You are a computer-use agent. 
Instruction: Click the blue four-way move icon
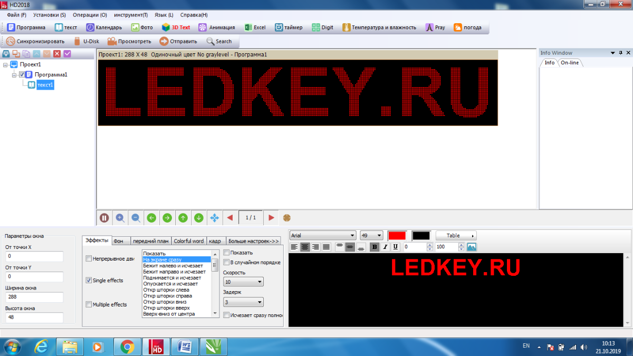(x=215, y=217)
